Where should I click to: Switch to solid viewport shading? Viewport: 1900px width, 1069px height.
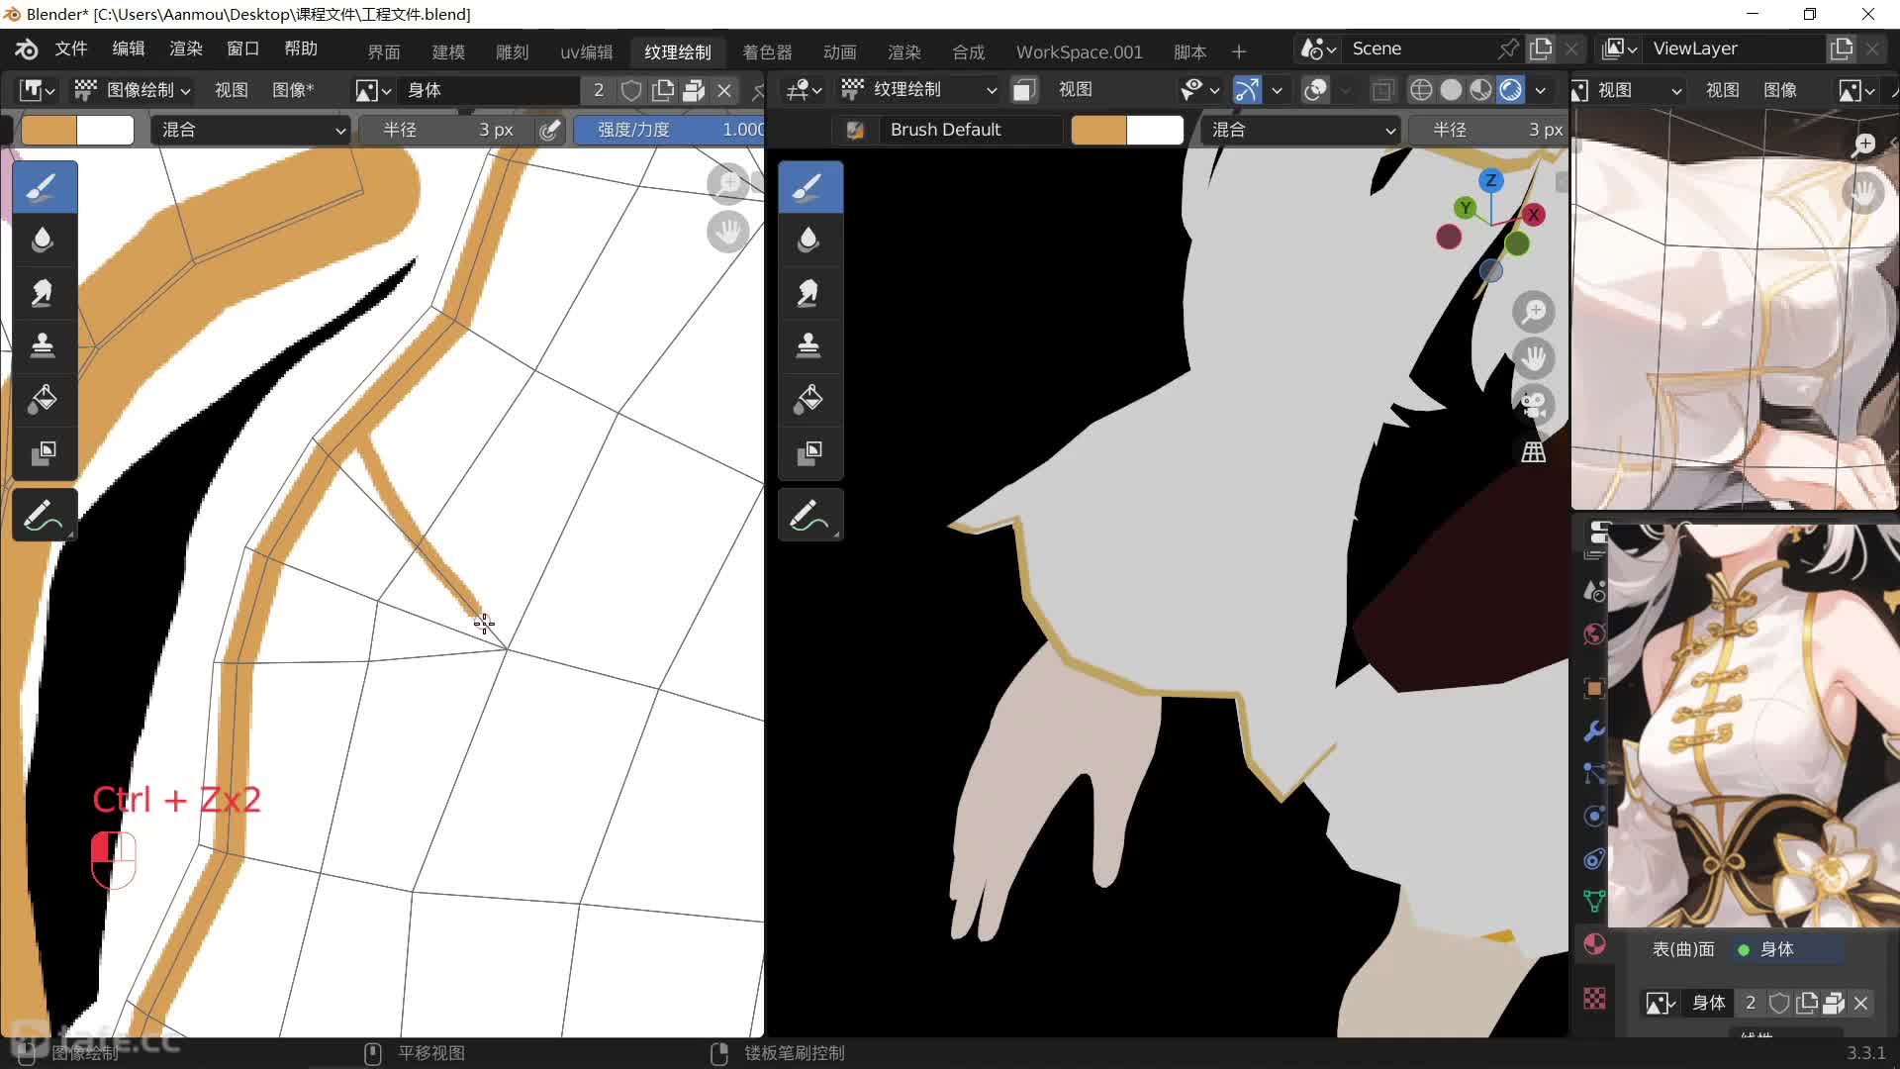click(1451, 90)
